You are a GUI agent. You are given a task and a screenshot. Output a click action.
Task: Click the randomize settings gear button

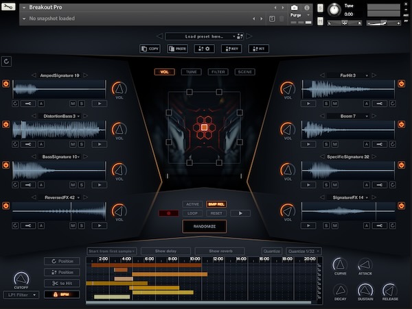pos(204,49)
